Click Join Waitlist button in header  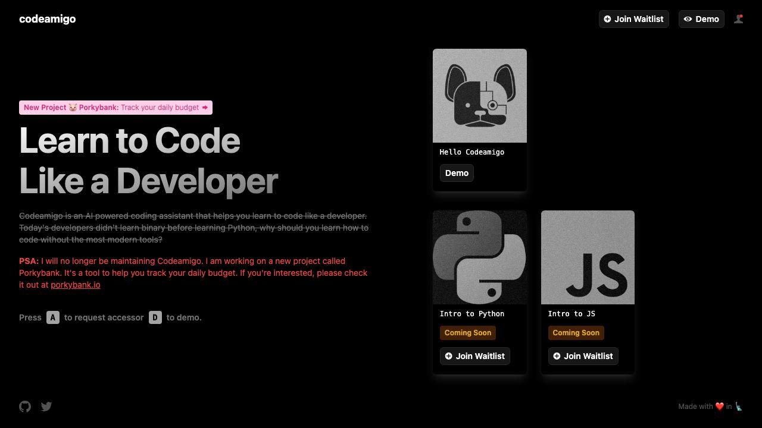click(x=634, y=19)
